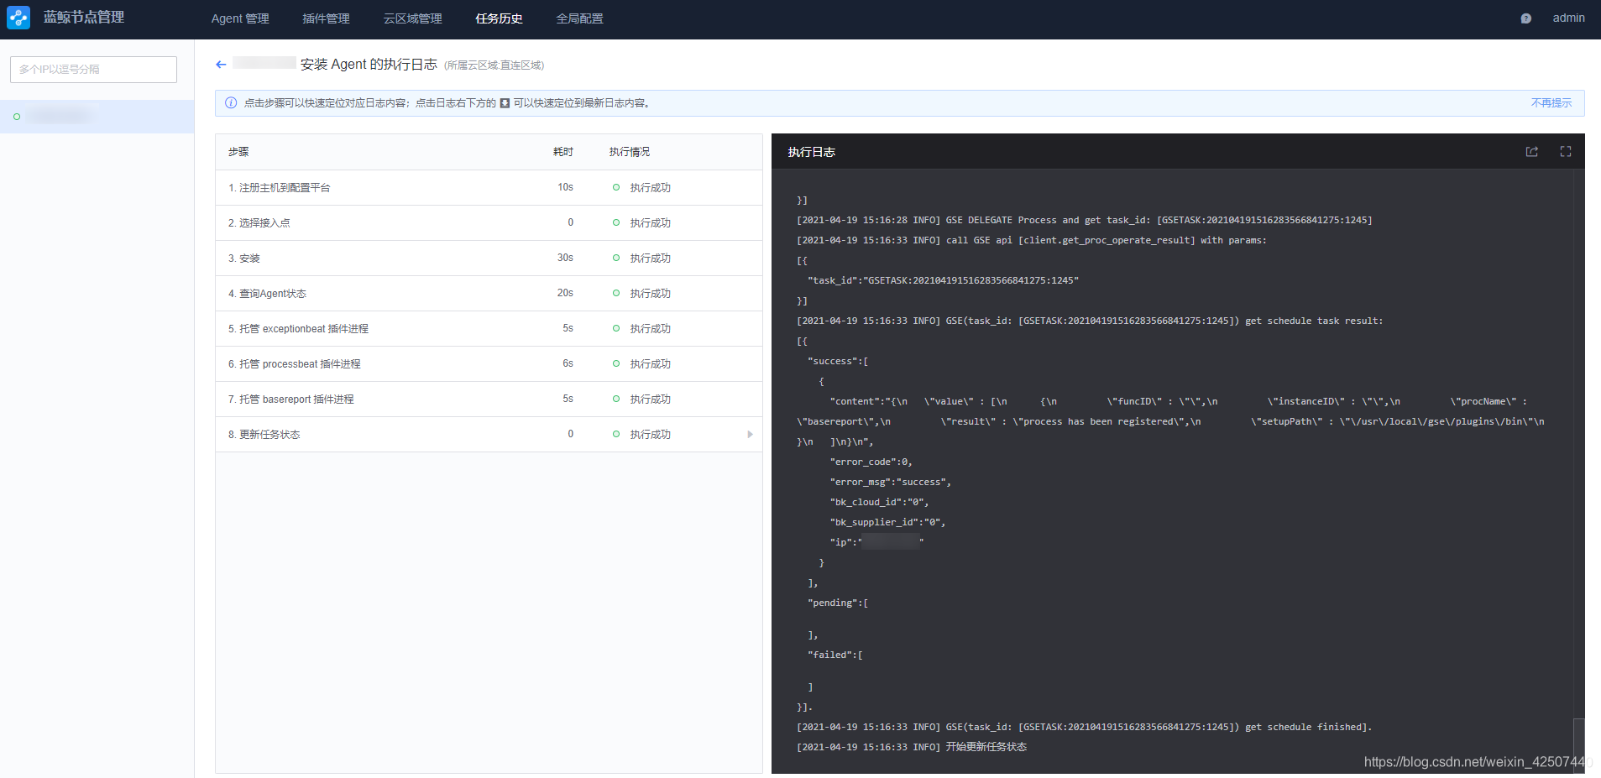Image resolution: width=1601 pixels, height=778 pixels.
Task: Open the 任务历史 menu
Action: (x=499, y=18)
